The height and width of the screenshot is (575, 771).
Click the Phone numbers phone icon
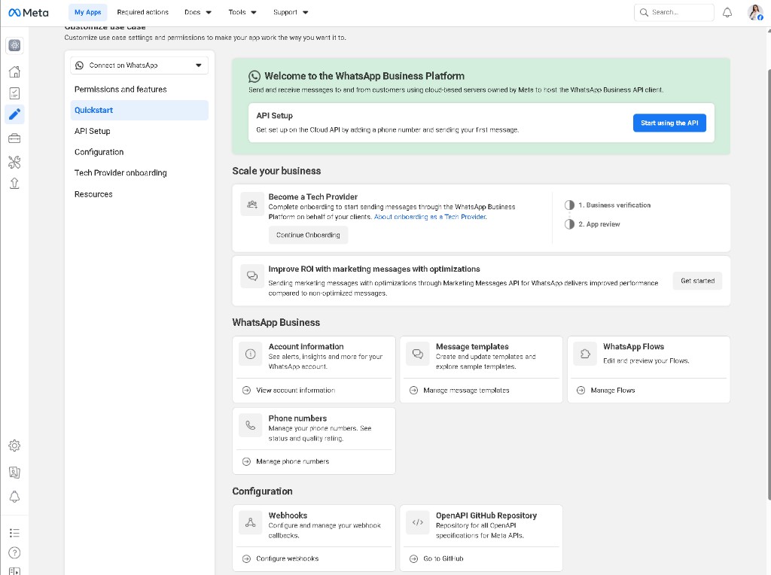250,425
